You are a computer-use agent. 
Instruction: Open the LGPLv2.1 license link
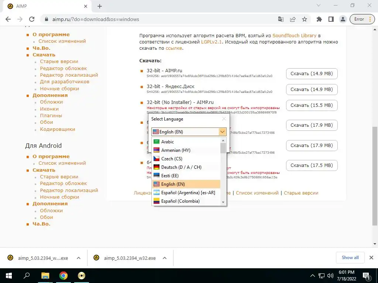(212, 42)
